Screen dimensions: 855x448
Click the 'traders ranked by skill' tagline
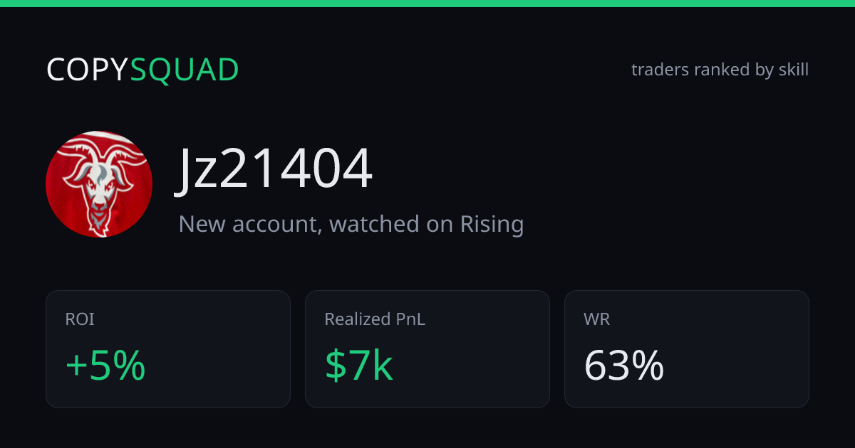(720, 70)
